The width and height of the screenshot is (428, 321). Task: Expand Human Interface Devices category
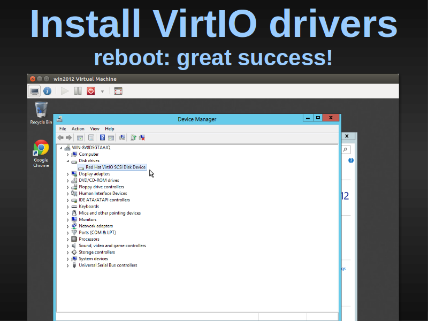(x=68, y=194)
